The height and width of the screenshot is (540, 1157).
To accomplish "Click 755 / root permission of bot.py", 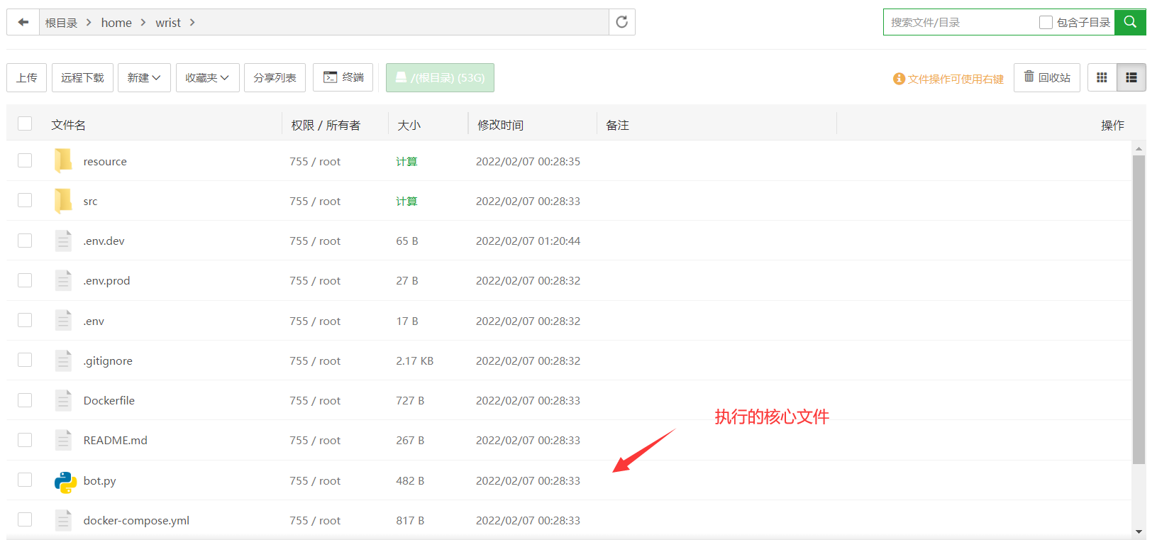I will tap(315, 480).
